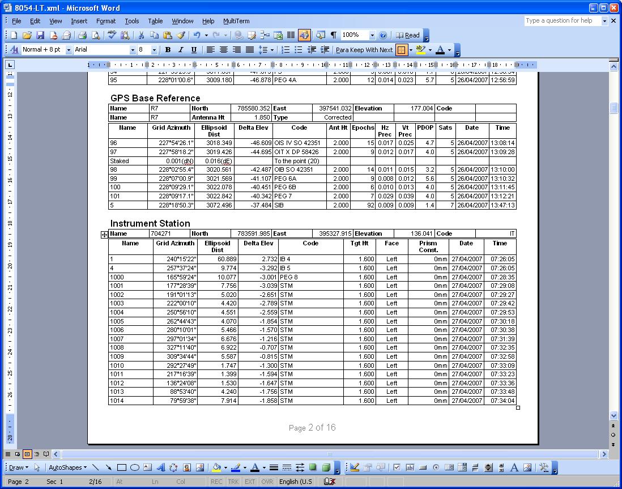
Task: Click the Font Color button with red underline
Action: pyautogui.click(x=440, y=50)
